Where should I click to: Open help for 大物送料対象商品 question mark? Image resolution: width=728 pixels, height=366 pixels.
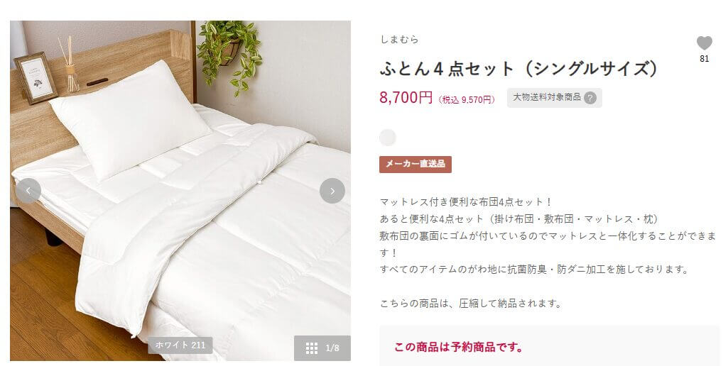(590, 98)
